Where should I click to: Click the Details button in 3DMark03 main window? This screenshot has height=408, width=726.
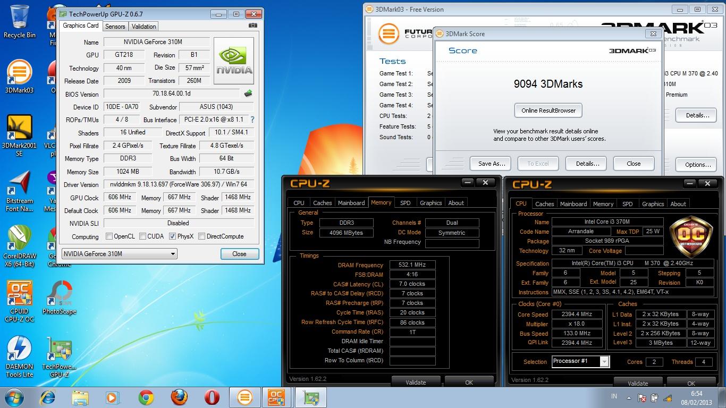(x=697, y=115)
